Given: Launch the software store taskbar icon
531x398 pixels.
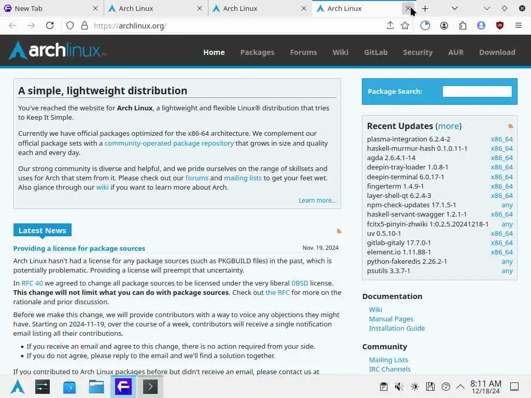Looking at the screenshot, I should point(69,387).
